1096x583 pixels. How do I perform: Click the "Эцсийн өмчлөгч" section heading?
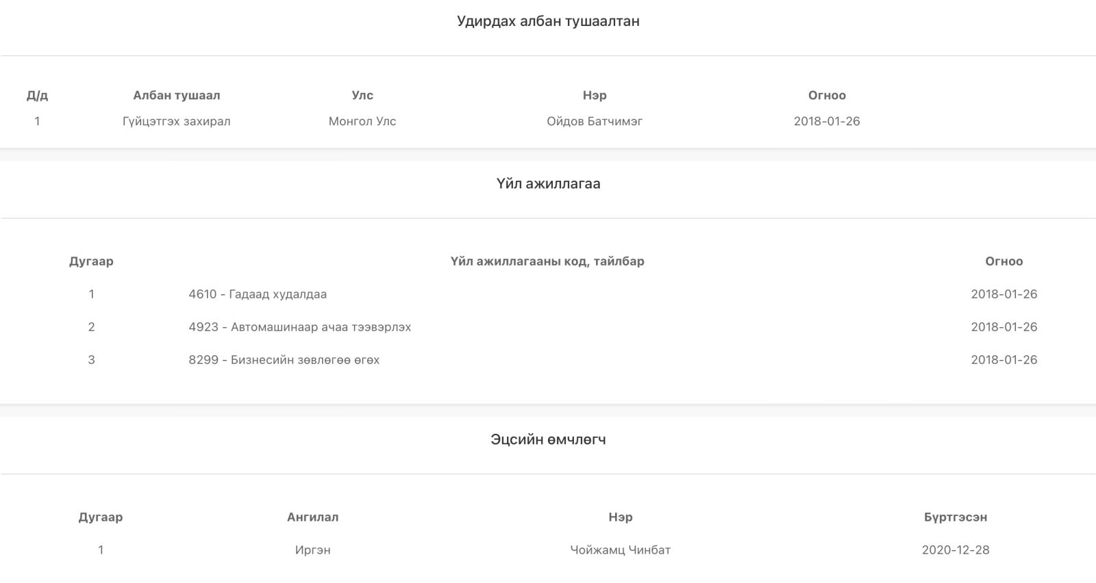point(548,439)
